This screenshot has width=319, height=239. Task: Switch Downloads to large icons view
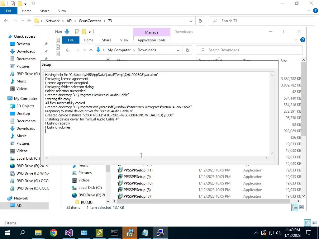(x=302, y=207)
